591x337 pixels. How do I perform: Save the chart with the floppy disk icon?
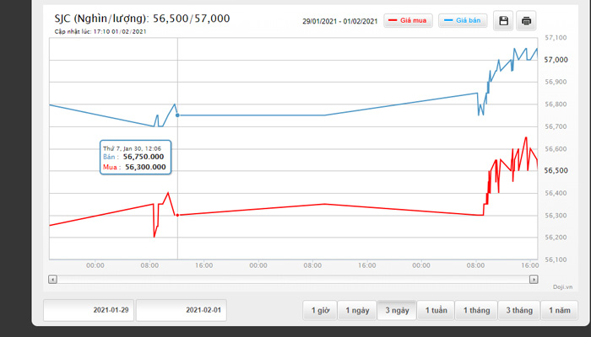pos(503,21)
